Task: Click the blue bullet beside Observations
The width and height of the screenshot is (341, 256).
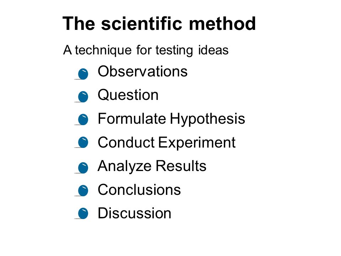Action: [x=83, y=74]
